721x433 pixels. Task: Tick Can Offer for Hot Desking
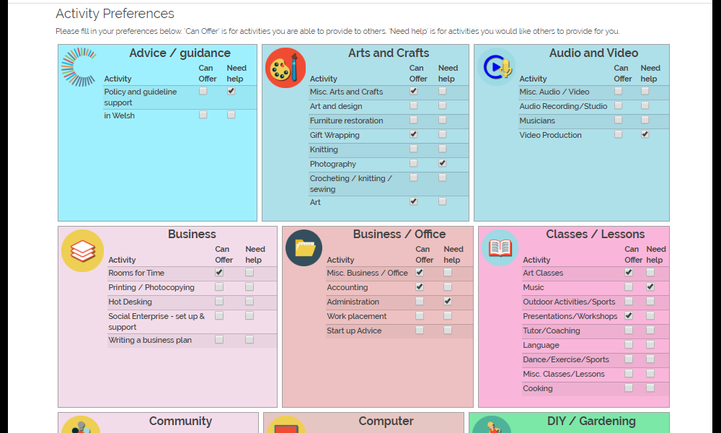tap(219, 301)
